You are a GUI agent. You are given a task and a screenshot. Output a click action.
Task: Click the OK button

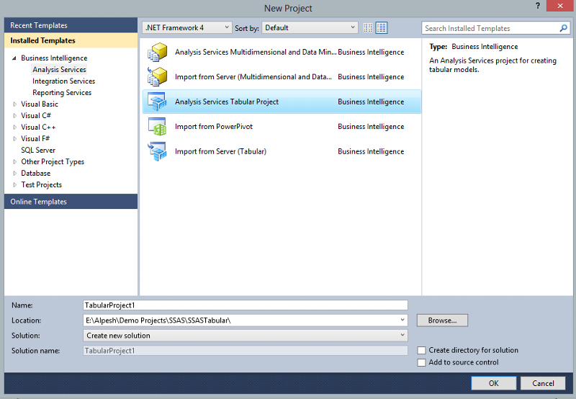tap(494, 383)
